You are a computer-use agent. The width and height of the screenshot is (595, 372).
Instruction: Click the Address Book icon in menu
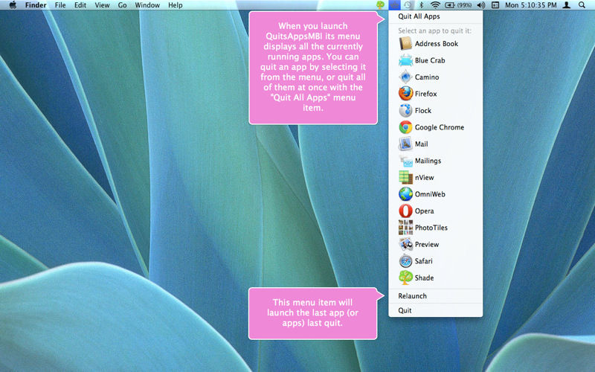(405, 44)
